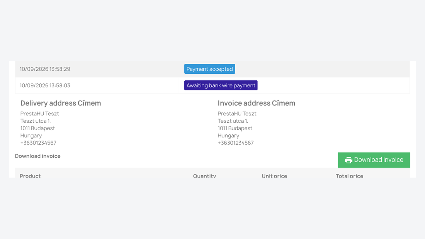
Task: Click the Unit price column header
Action: [274, 176]
